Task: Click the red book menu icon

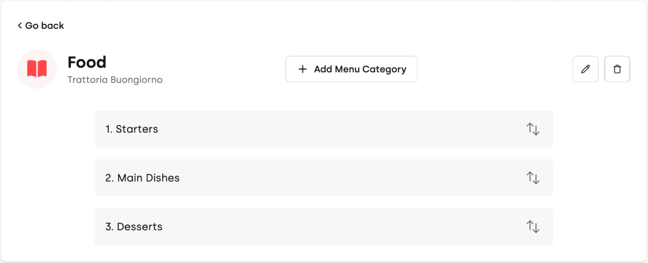Action: 37,69
